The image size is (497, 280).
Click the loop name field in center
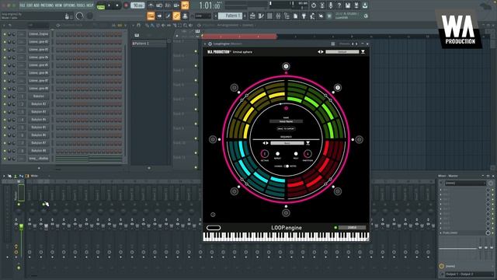(x=286, y=121)
